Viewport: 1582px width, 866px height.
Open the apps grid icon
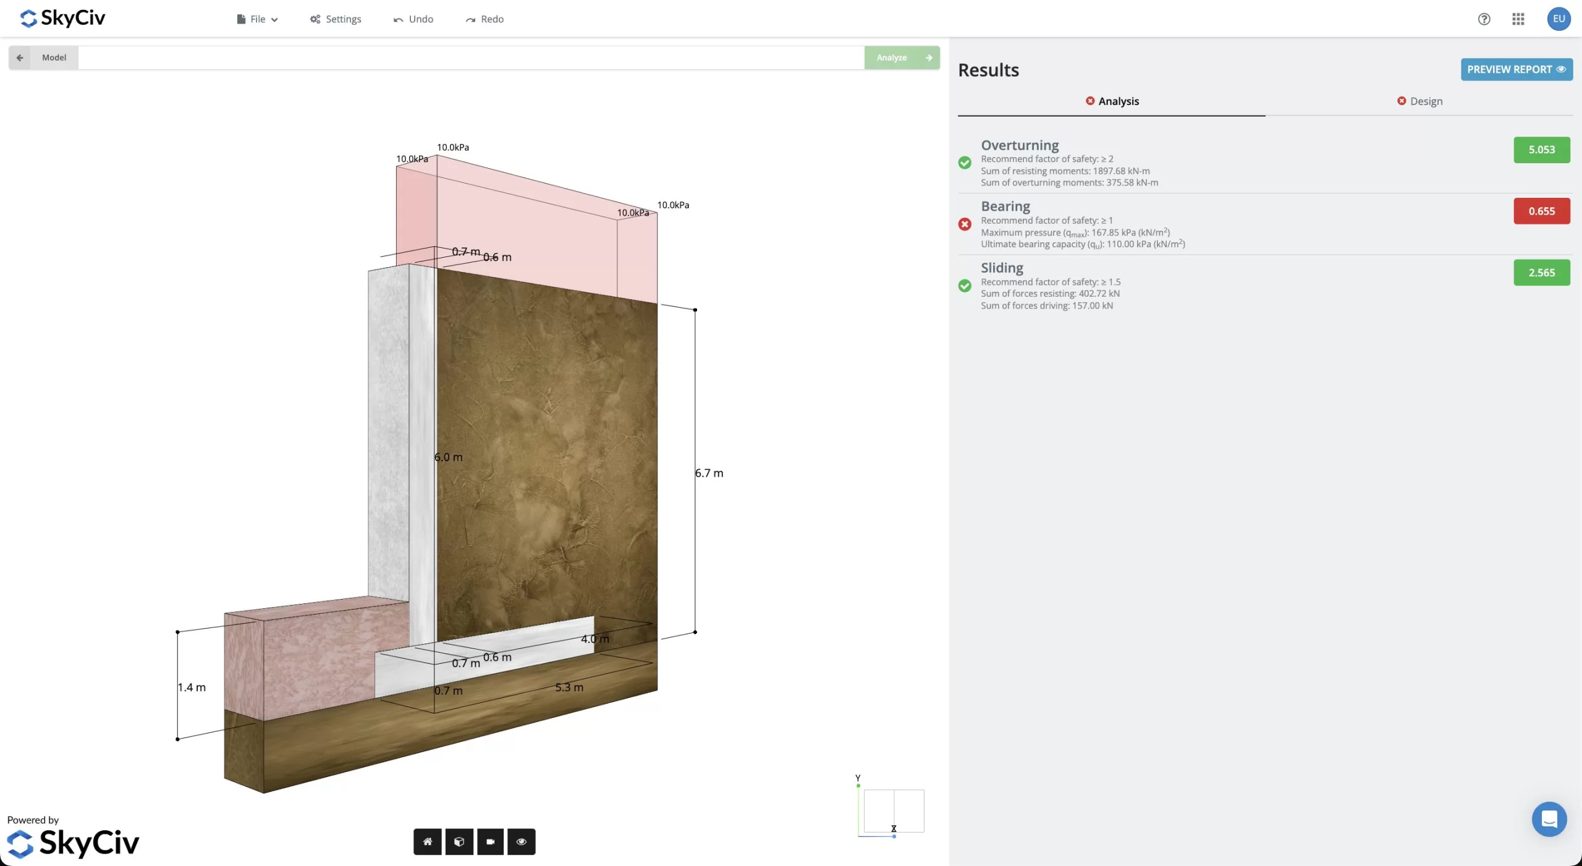(1518, 19)
